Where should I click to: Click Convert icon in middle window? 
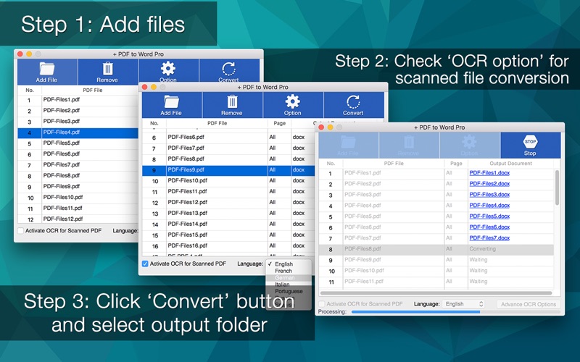coord(353,105)
